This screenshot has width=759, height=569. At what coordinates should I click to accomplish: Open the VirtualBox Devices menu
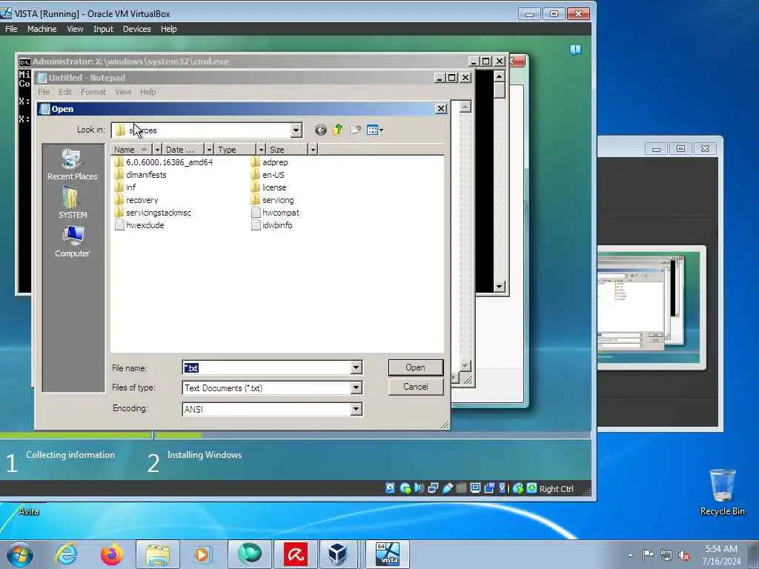pos(137,29)
